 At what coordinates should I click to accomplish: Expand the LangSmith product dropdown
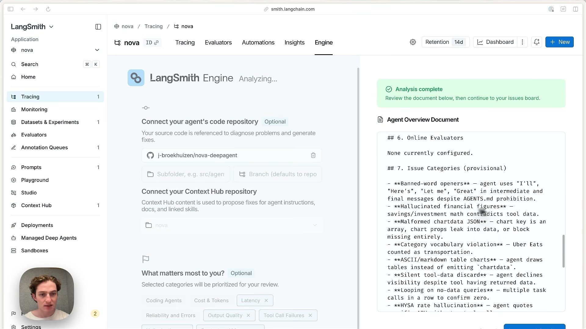click(32, 27)
